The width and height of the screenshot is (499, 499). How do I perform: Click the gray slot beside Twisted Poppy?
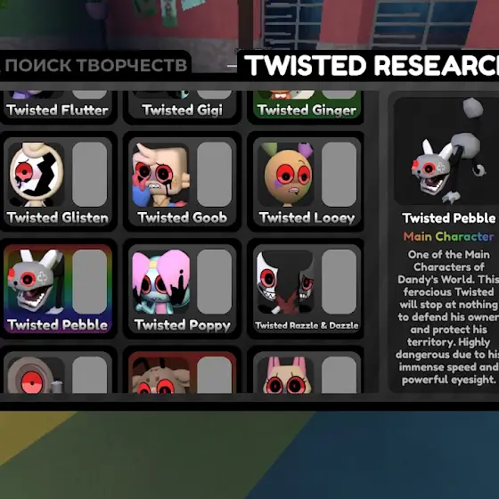click(214, 282)
